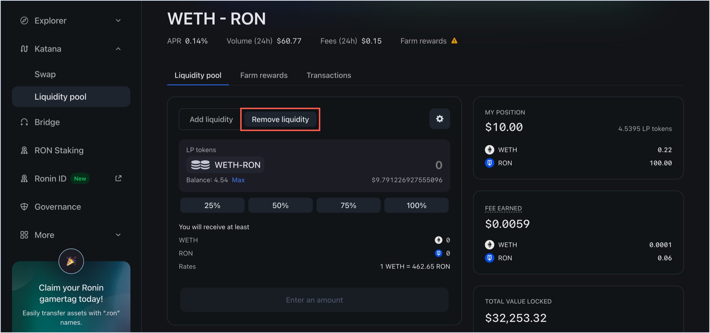Screen dimensions: 710x333
Task: Click the APR 0.14% stat
Action: pyautogui.click(x=187, y=41)
